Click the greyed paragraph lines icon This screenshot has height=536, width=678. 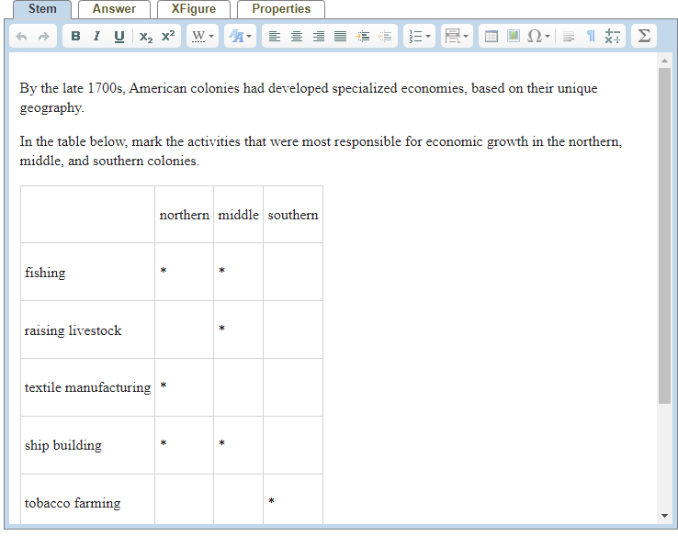click(x=569, y=37)
